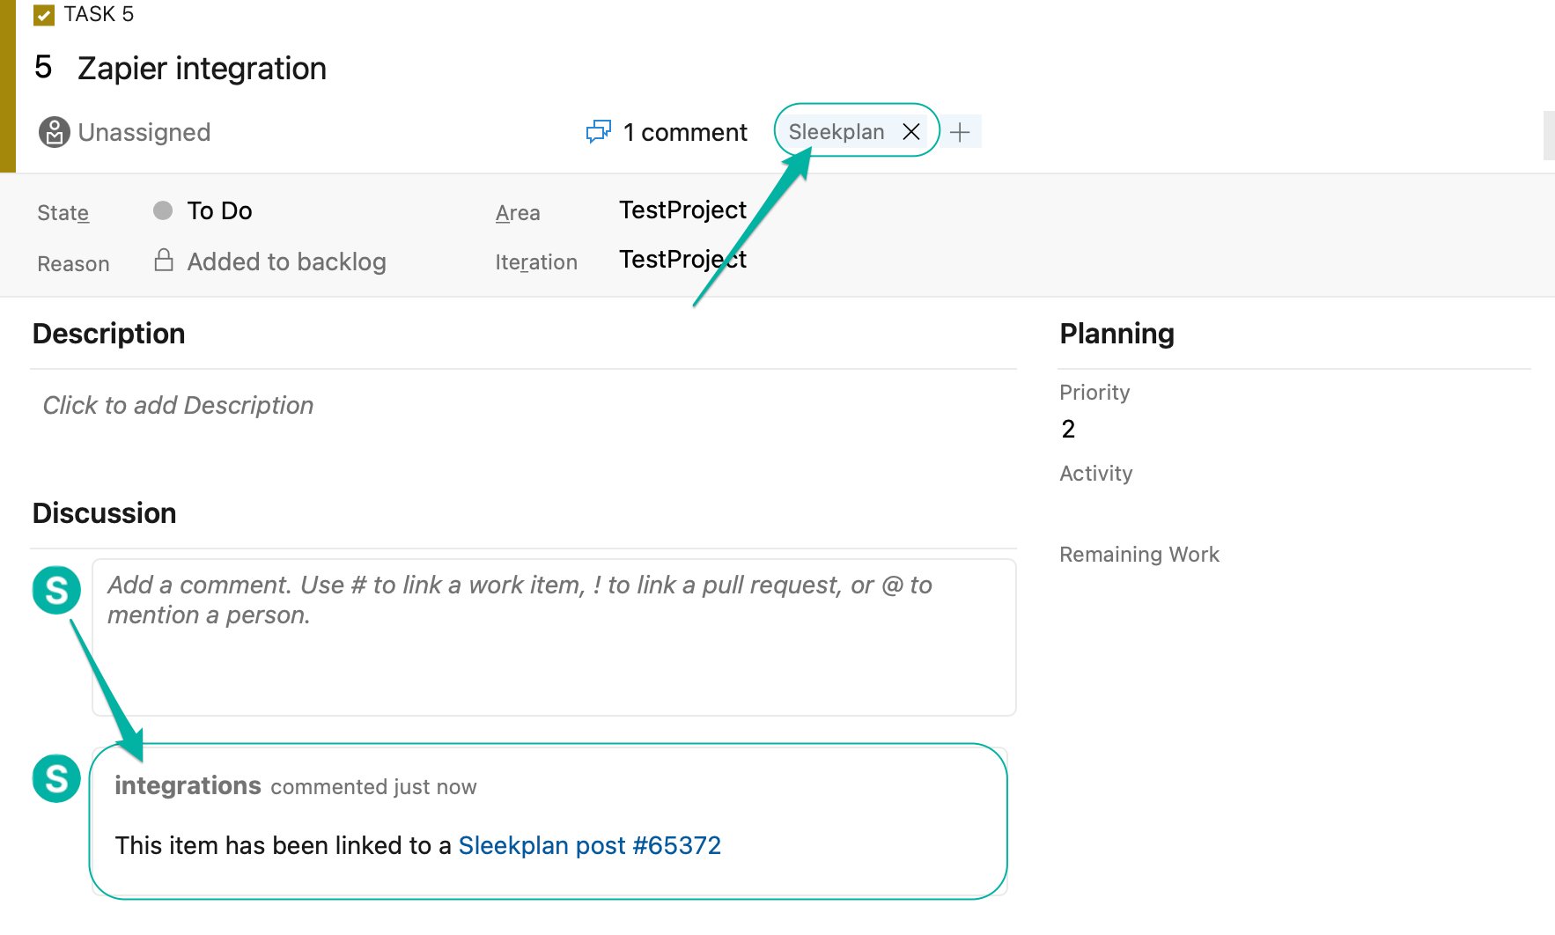Click the Iteration field label
Image resolution: width=1555 pixels, height=935 pixels.
coord(536,262)
